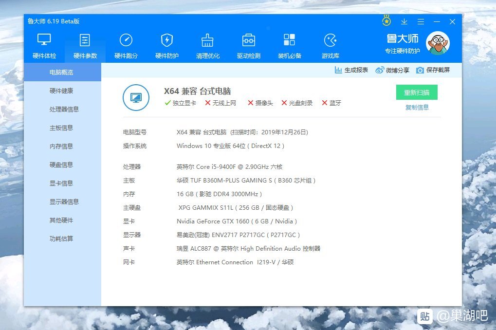
Task: Click the 无线上网 status indicator
Action: pyautogui.click(x=220, y=103)
